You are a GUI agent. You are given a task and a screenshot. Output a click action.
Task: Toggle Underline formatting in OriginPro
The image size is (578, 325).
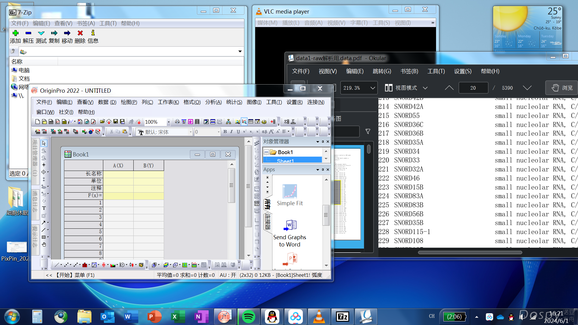(x=238, y=132)
